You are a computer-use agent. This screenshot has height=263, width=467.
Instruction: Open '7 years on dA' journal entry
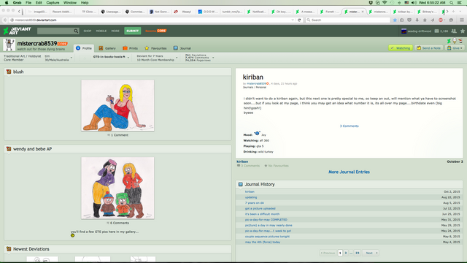click(255, 203)
